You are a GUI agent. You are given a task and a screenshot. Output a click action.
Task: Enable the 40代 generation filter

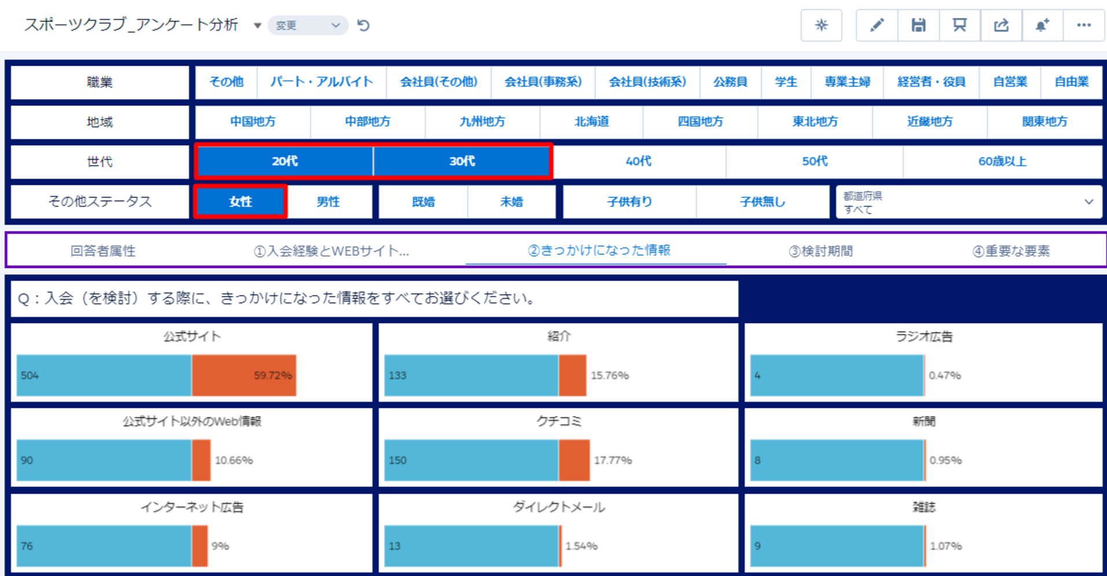[x=639, y=161]
